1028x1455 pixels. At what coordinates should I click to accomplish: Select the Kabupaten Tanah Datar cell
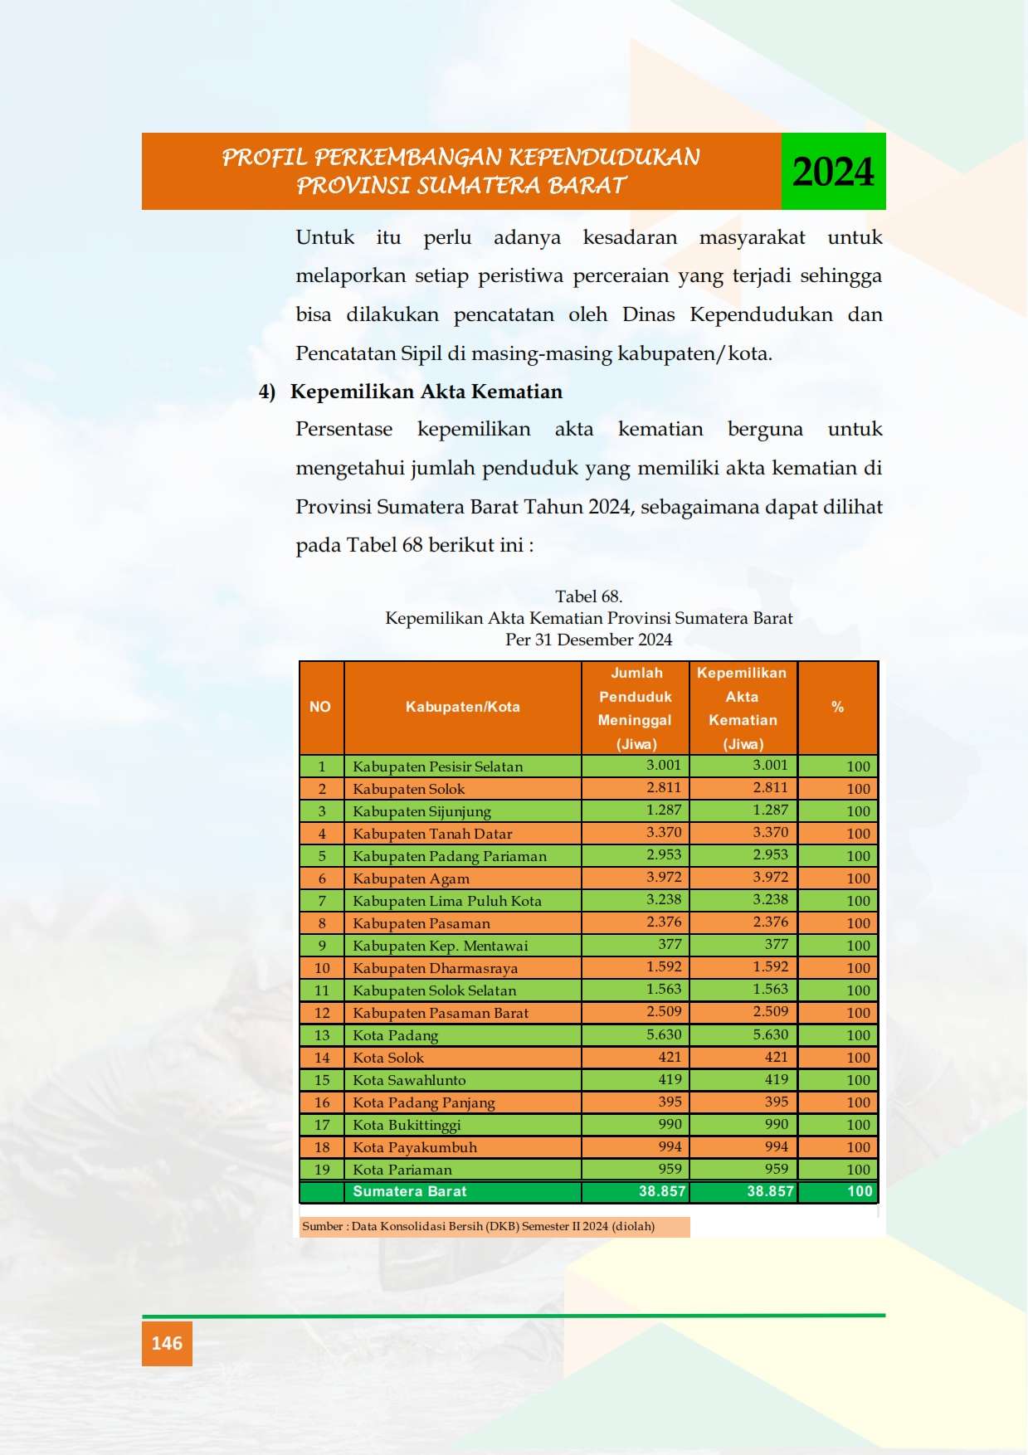click(463, 833)
